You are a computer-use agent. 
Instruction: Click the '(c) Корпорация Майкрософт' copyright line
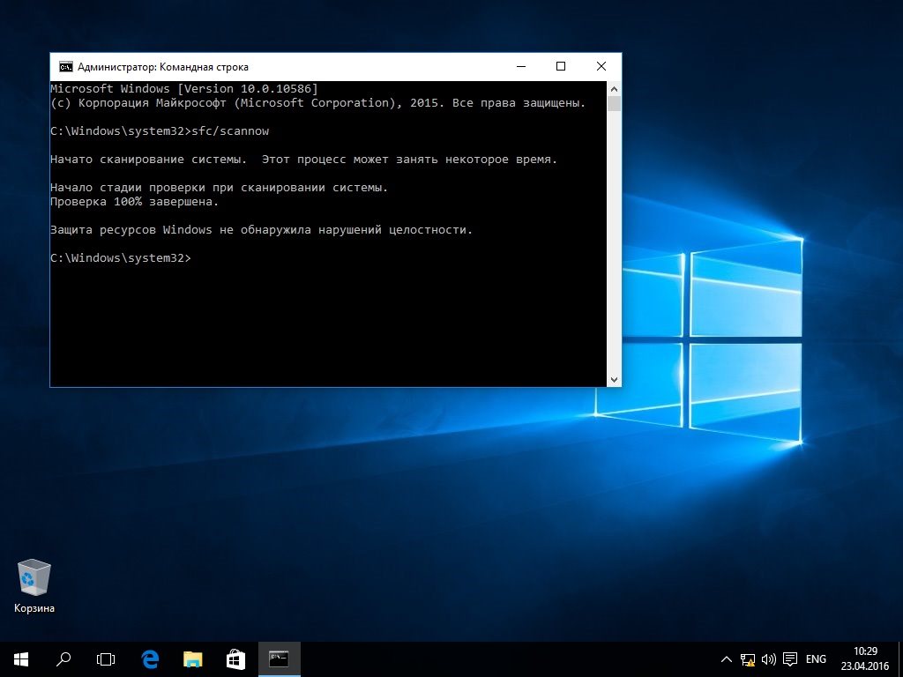click(x=317, y=103)
